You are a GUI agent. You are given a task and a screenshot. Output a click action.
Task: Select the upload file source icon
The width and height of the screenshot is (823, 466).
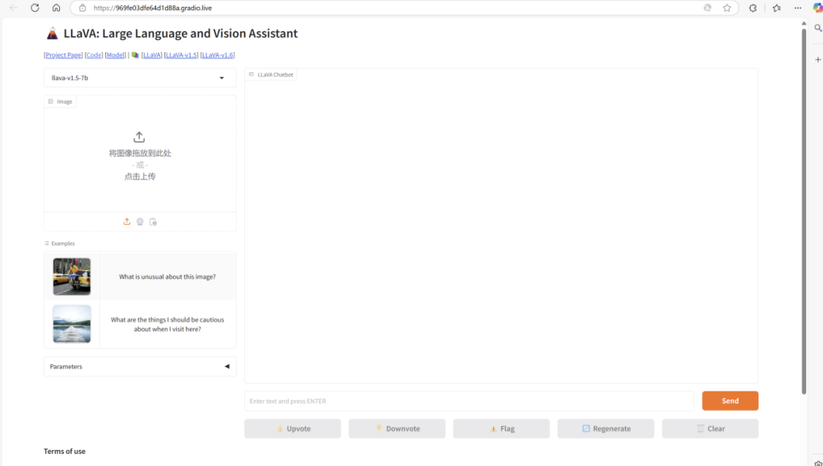[127, 222]
